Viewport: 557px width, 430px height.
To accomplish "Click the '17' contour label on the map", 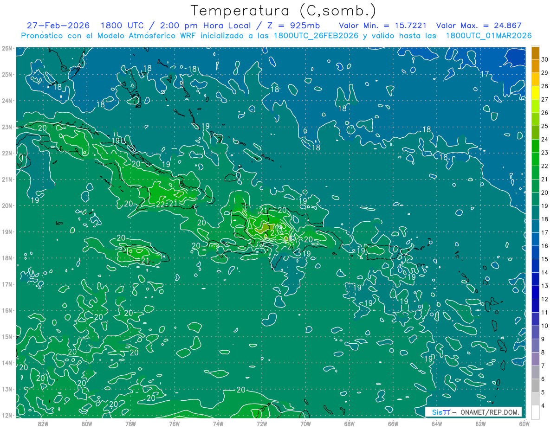I will tap(485, 74).
